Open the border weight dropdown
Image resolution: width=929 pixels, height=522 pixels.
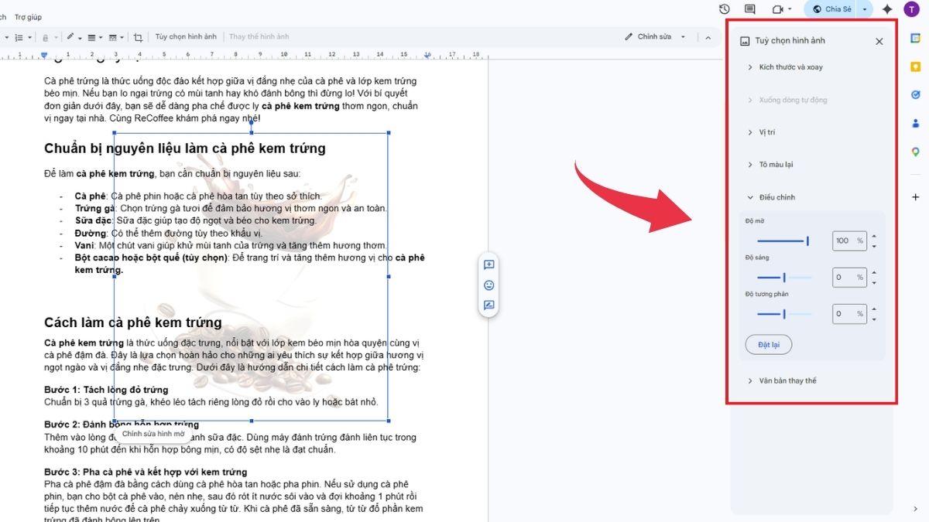95,37
